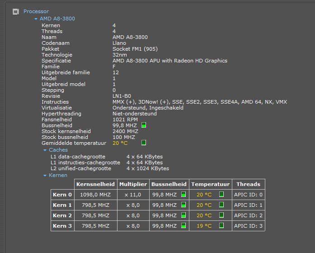Click the 32nm technology value
Viewport: 315px width, 253px height.
pyautogui.click(x=120, y=55)
